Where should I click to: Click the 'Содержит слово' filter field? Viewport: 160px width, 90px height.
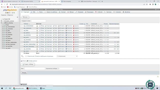[38, 21]
